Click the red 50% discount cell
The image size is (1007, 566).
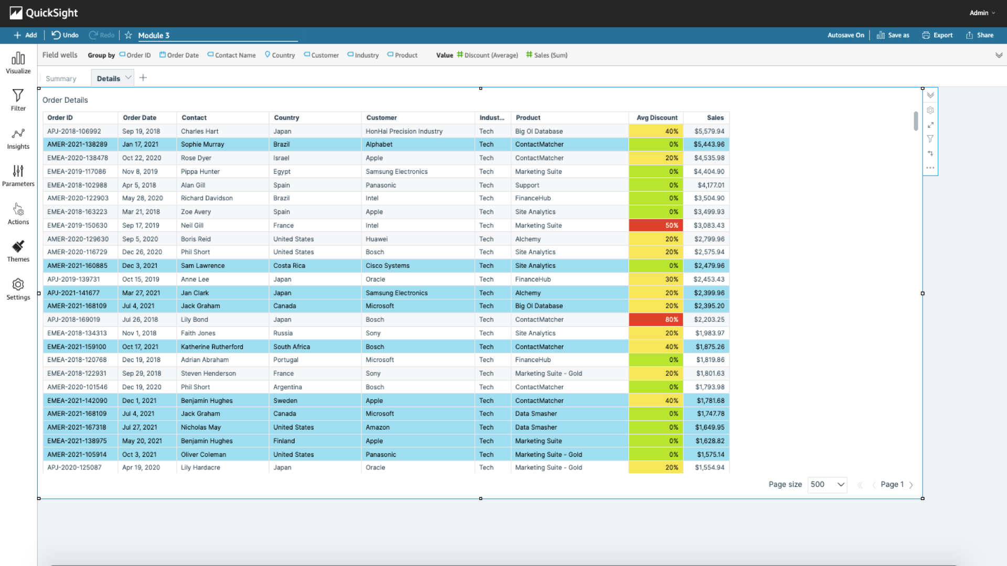656,225
